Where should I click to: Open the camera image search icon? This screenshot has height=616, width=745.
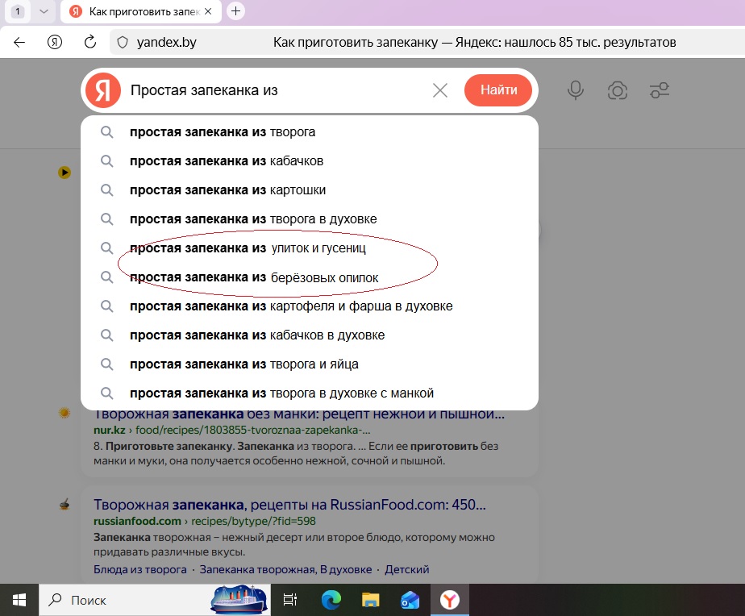tap(618, 90)
